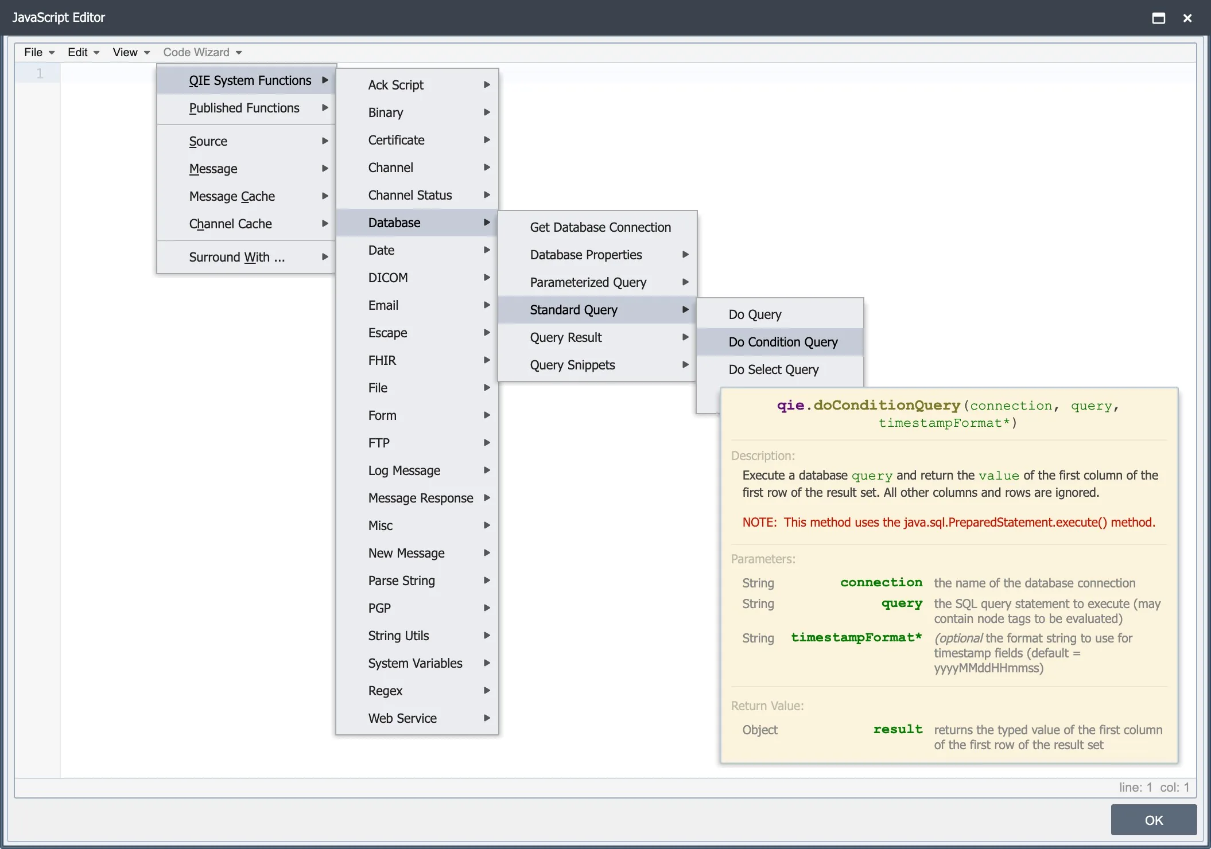
Task: Expand the Escape submenu
Action: point(417,333)
